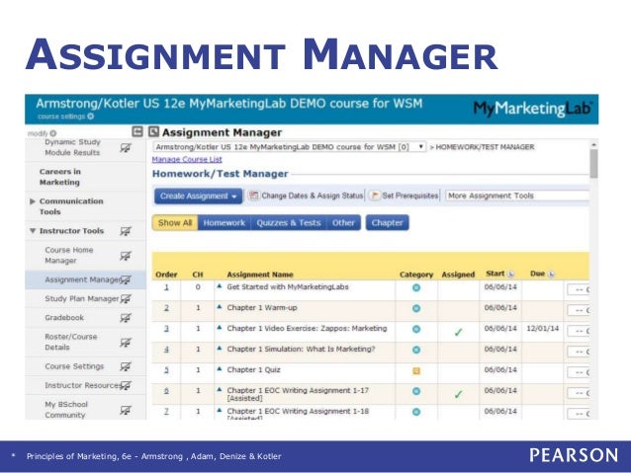Select the Other filter tab

[x=343, y=222]
